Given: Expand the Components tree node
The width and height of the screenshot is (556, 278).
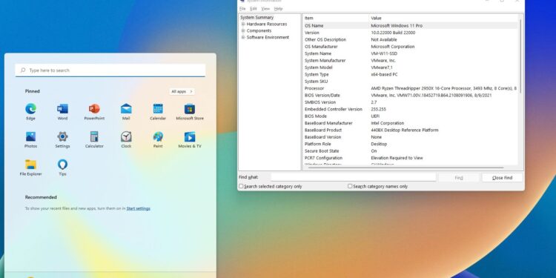Looking at the screenshot, I should click(x=243, y=31).
